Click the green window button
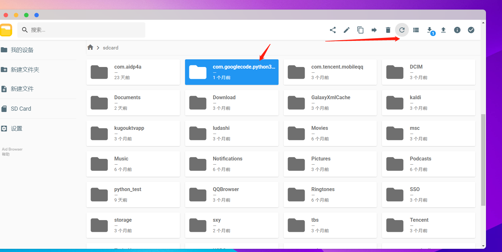This screenshot has width=502, height=252. [x=26, y=15]
